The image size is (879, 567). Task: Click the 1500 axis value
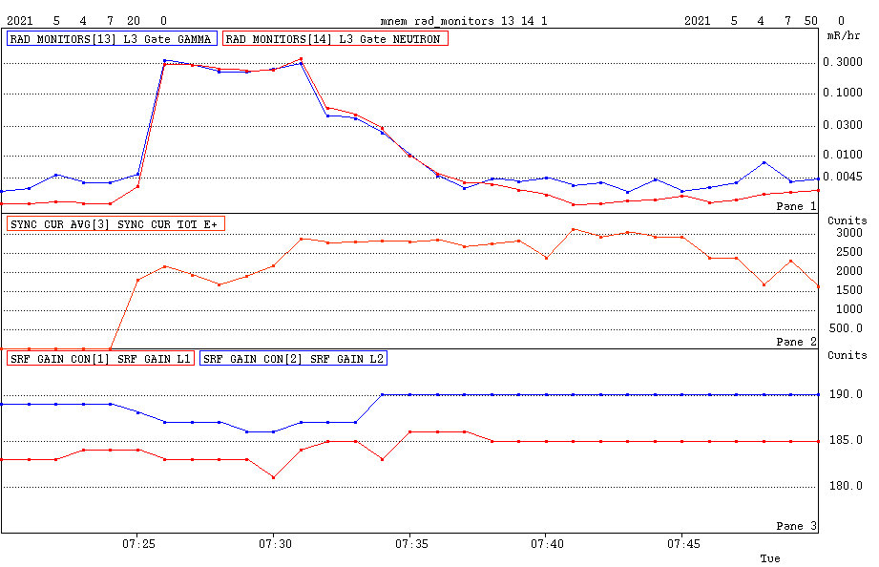[x=849, y=290]
